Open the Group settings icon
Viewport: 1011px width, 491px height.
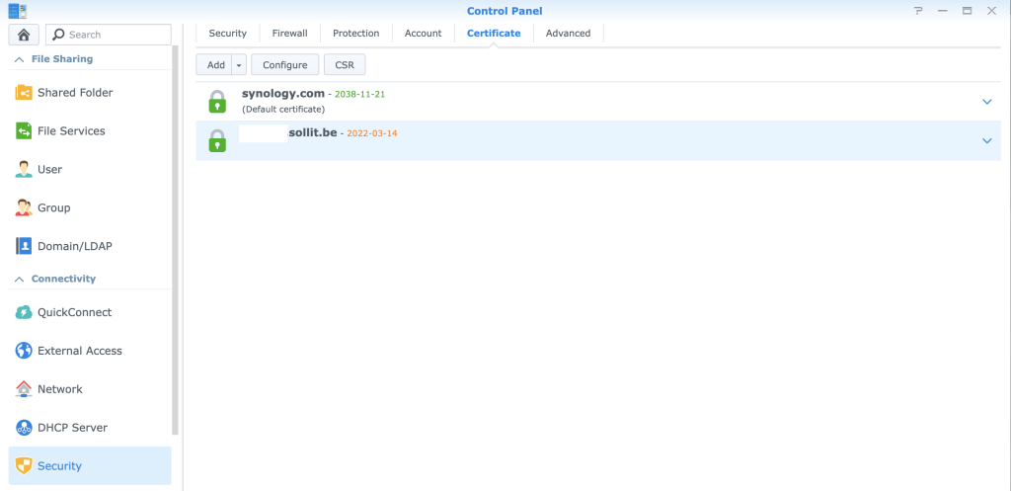(24, 208)
